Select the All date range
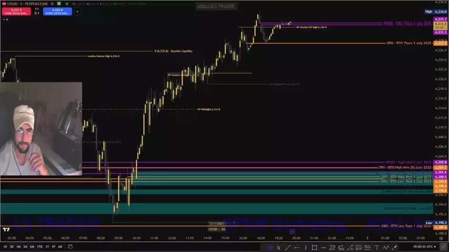This screenshot has height=252, width=449. click(60, 246)
